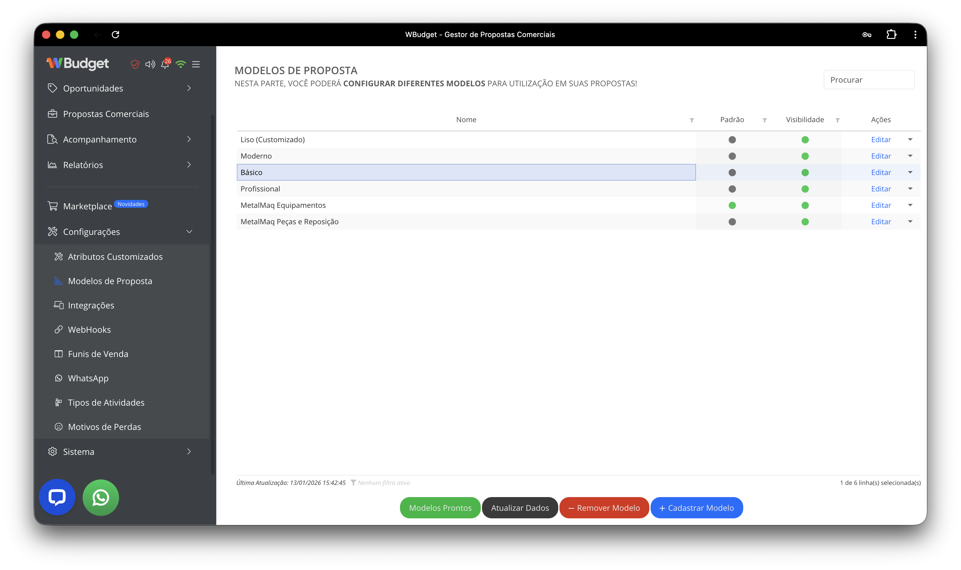Open the blue chat support bubble

pos(57,497)
